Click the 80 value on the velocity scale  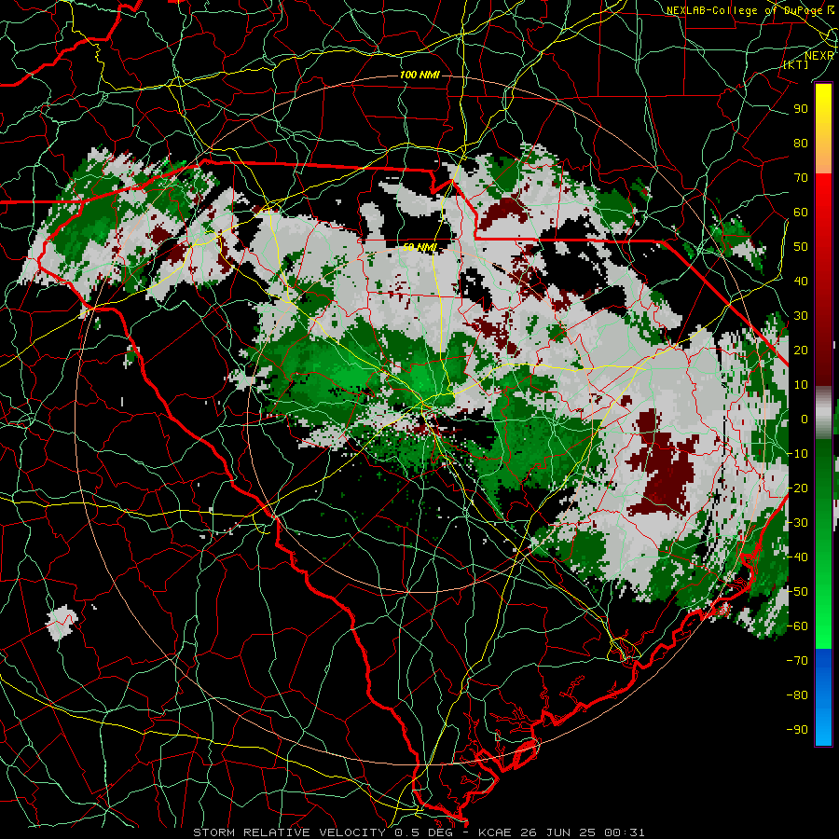coord(801,144)
